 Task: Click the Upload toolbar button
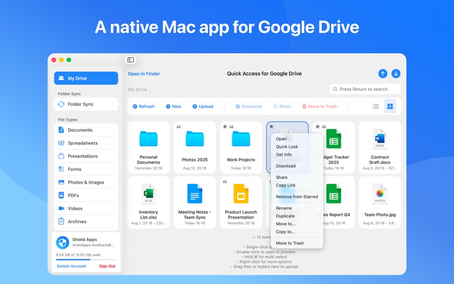point(203,106)
